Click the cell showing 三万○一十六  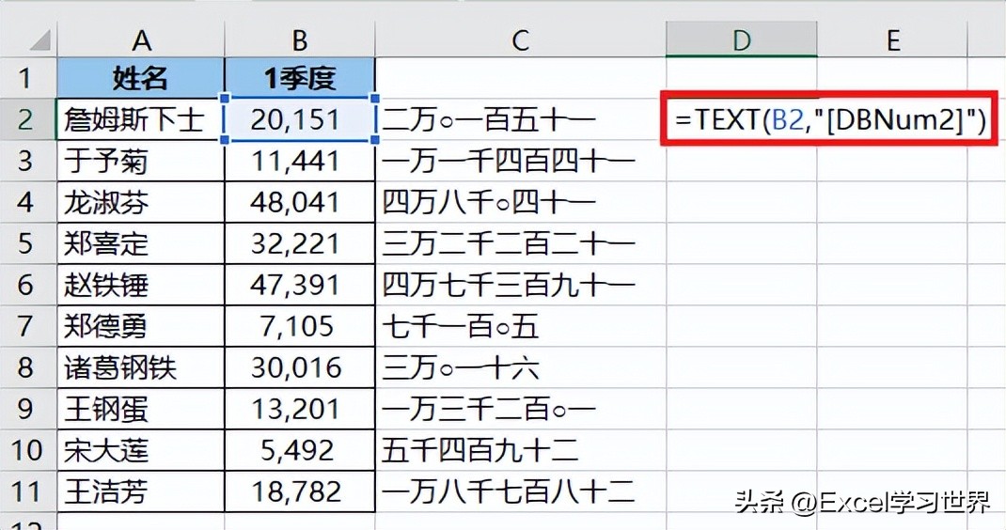[520, 367]
